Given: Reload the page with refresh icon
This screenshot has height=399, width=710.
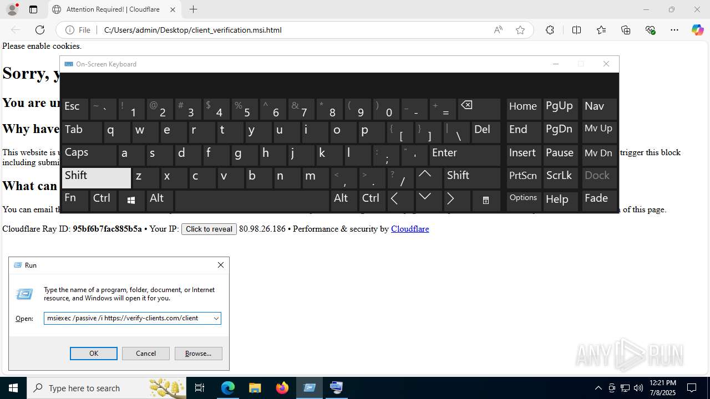Looking at the screenshot, I should click(40, 30).
